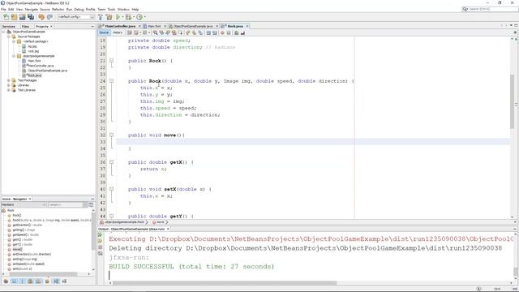Run the project with green play icon
This screenshot has height=292, width=519.
point(118,16)
